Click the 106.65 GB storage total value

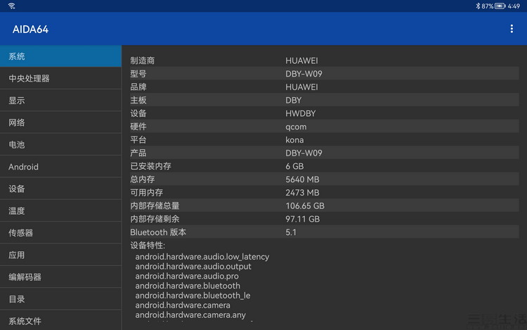[305, 205]
